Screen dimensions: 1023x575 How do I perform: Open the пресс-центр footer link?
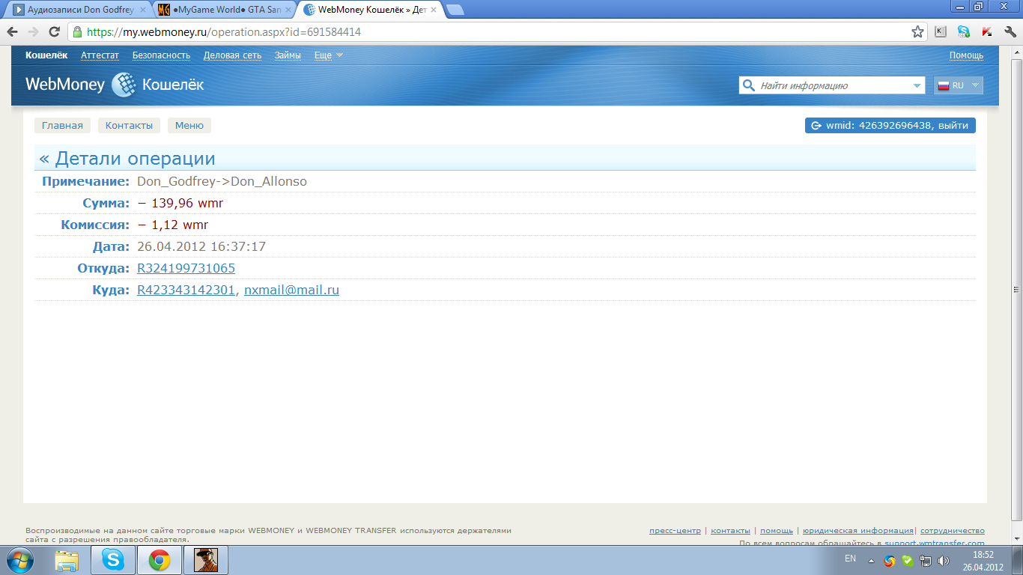click(676, 531)
